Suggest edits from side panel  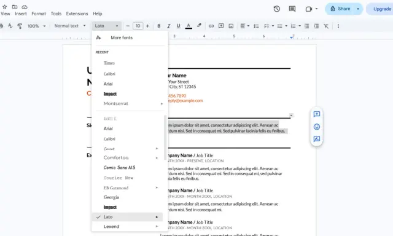[317, 139]
